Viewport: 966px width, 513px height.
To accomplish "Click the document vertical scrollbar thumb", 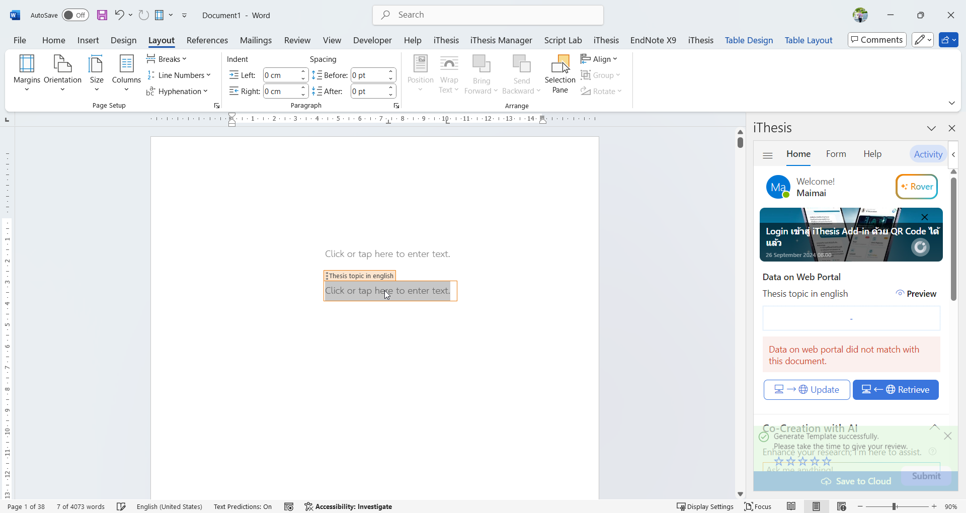I will click(740, 142).
